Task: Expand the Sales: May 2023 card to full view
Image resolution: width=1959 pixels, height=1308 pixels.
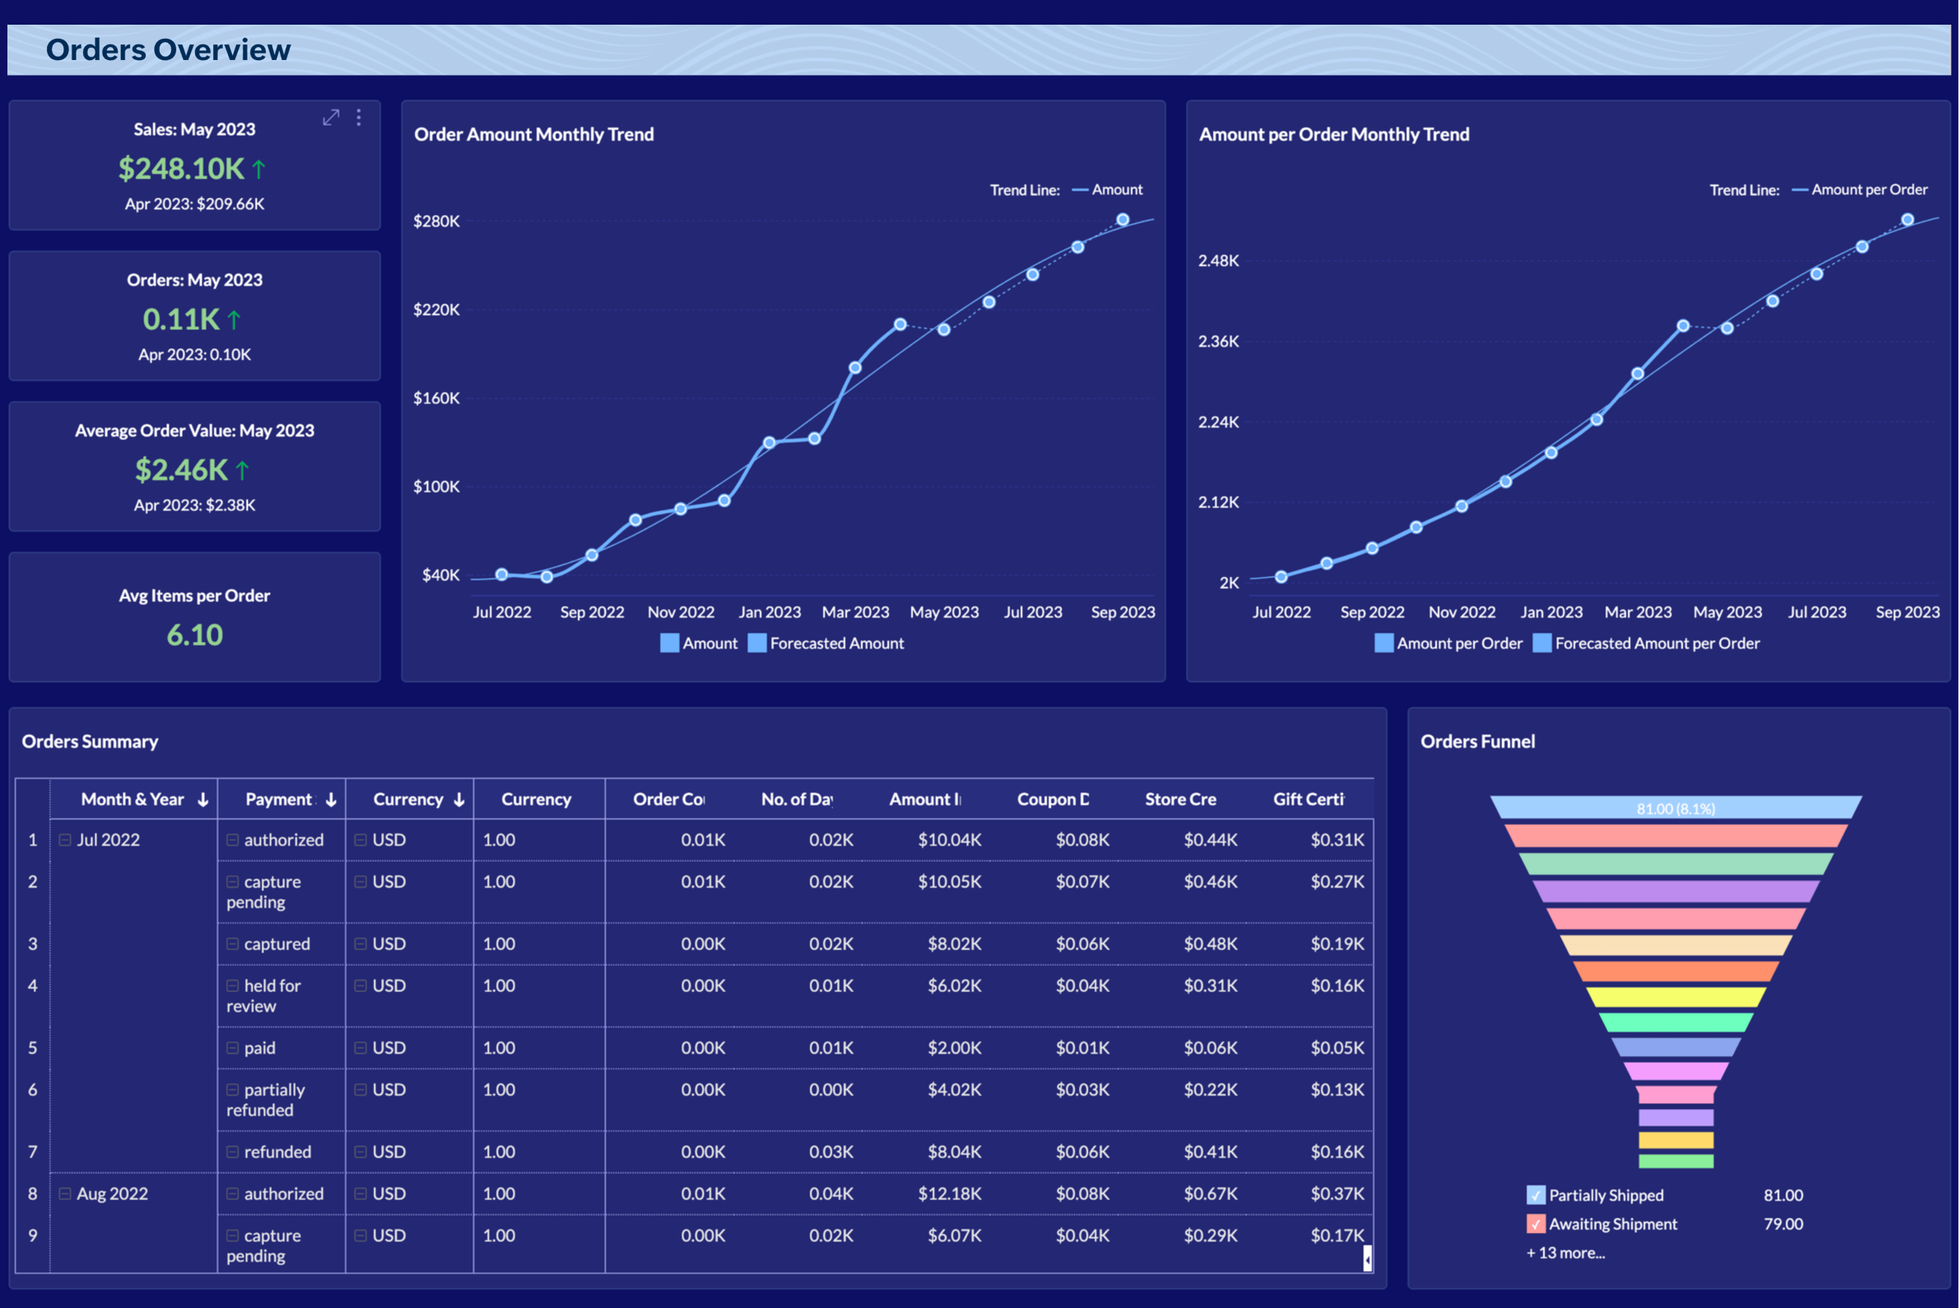Action: point(332,118)
